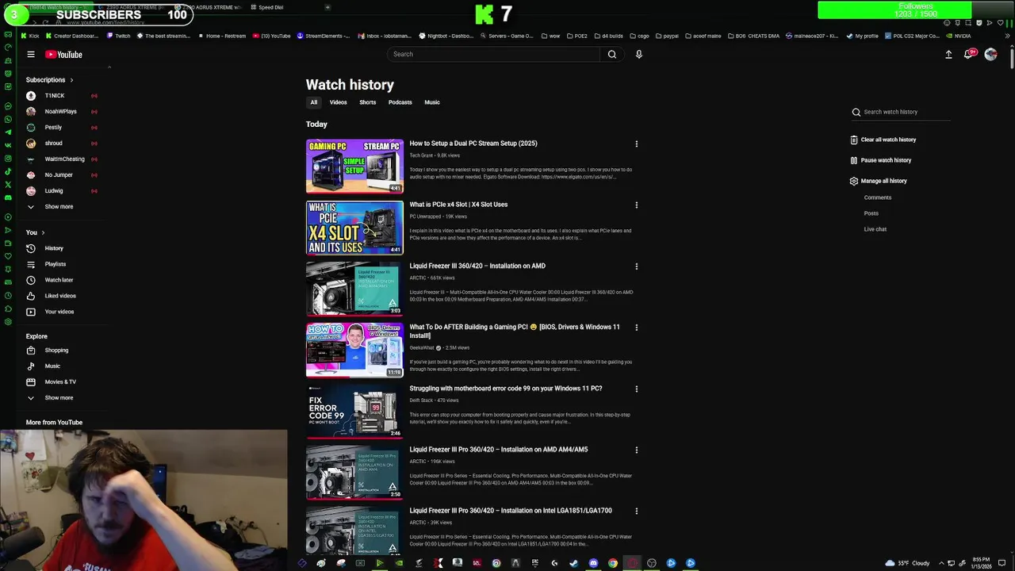Viewport: 1015px width, 571px height.
Task: Open Playlists in the sidebar
Action: pyautogui.click(x=55, y=264)
